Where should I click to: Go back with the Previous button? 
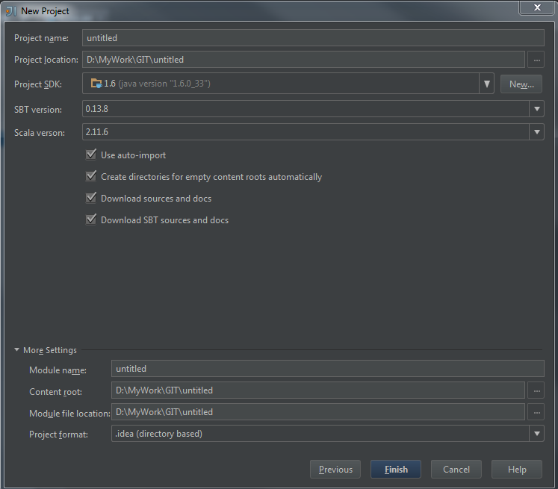(x=335, y=470)
